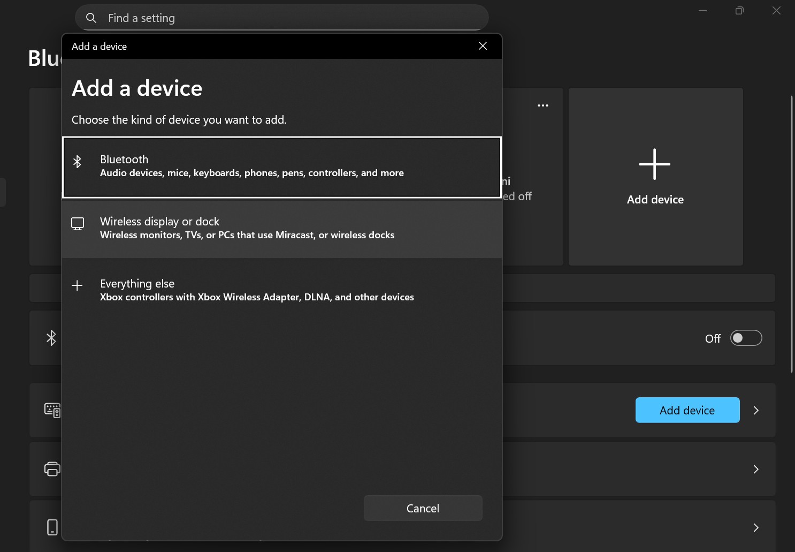This screenshot has height=552, width=795.
Task: Cancel the Add a device dialog
Action: 423,508
